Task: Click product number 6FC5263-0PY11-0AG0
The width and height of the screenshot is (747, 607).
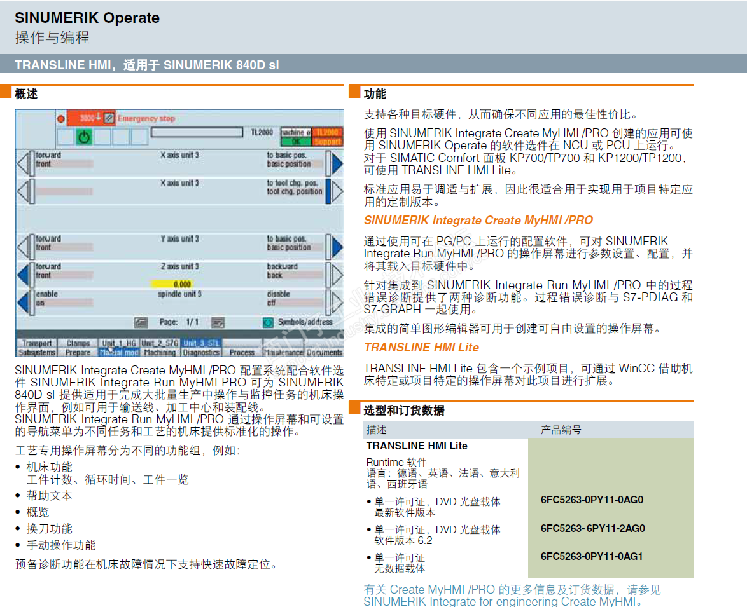Action: point(592,500)
